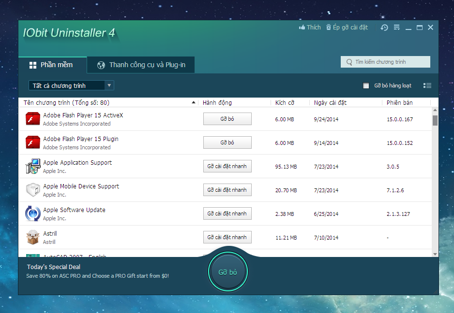The image size is (454, 313).
Task: Click Gỡ bỏ for Flash Player ActiveX
Action: coord(227,119)
